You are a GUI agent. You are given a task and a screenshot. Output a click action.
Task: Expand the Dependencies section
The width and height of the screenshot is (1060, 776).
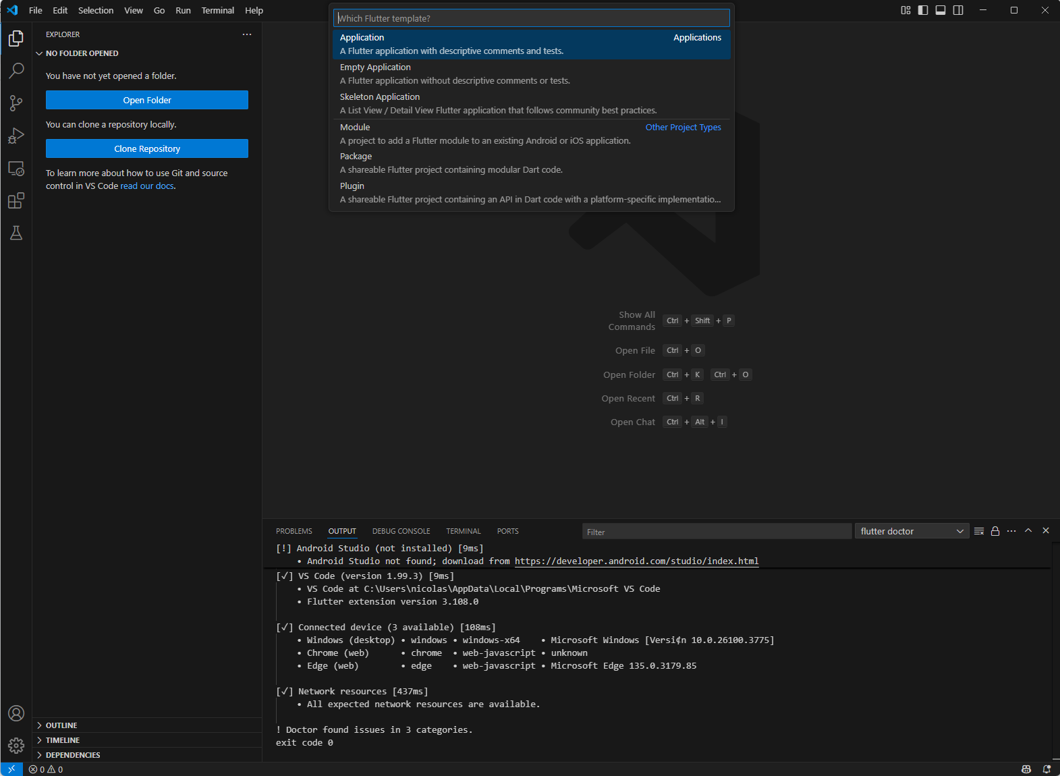pos(147,755)
